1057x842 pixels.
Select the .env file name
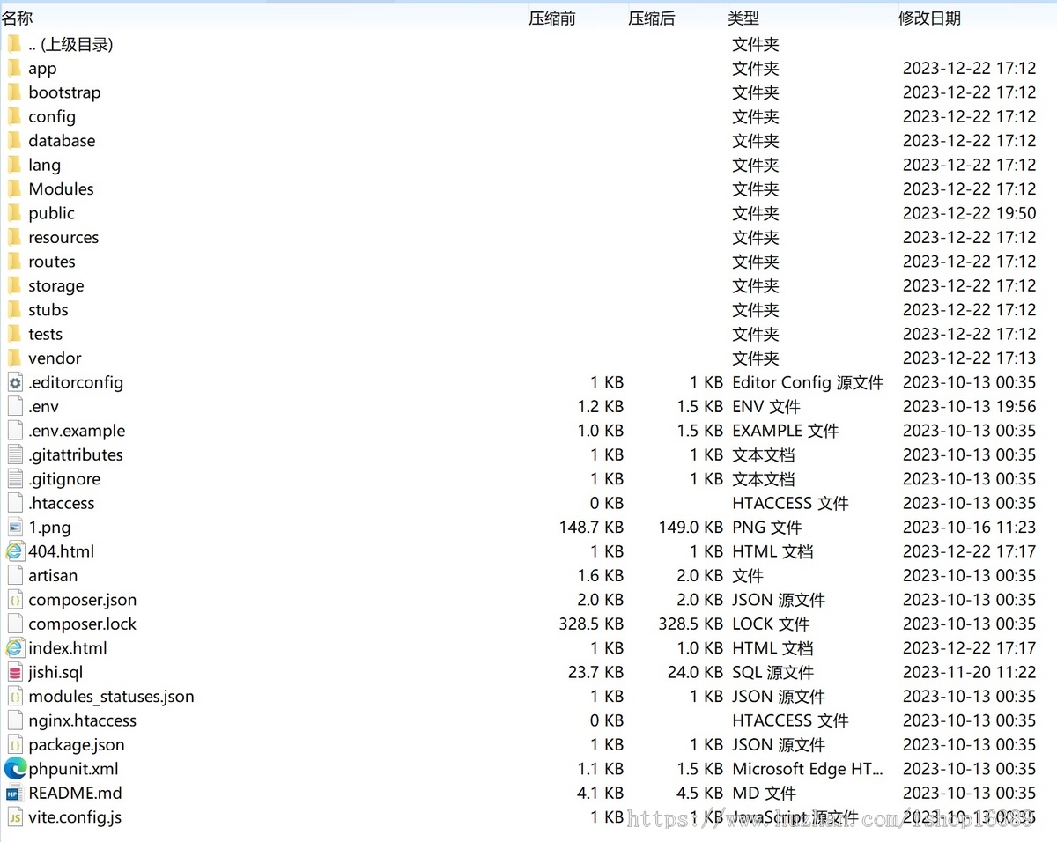pos(43,407)
